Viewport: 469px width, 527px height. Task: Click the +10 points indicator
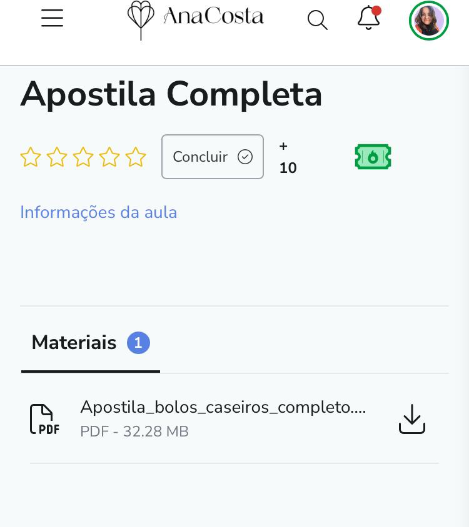pyautogui.click(x=288, y=157)
